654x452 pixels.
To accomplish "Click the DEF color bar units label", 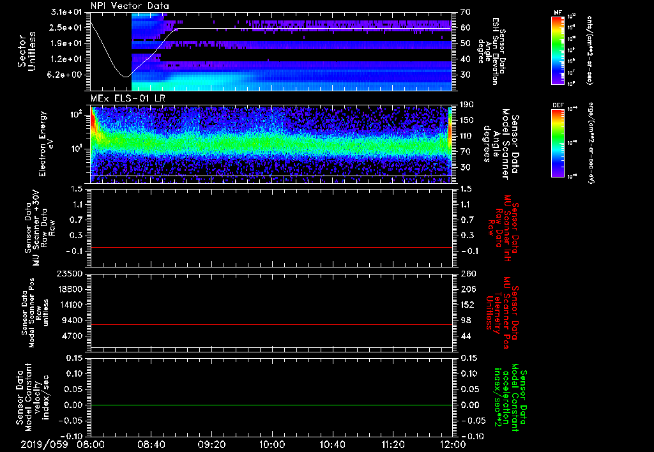I will click(591, 143).
